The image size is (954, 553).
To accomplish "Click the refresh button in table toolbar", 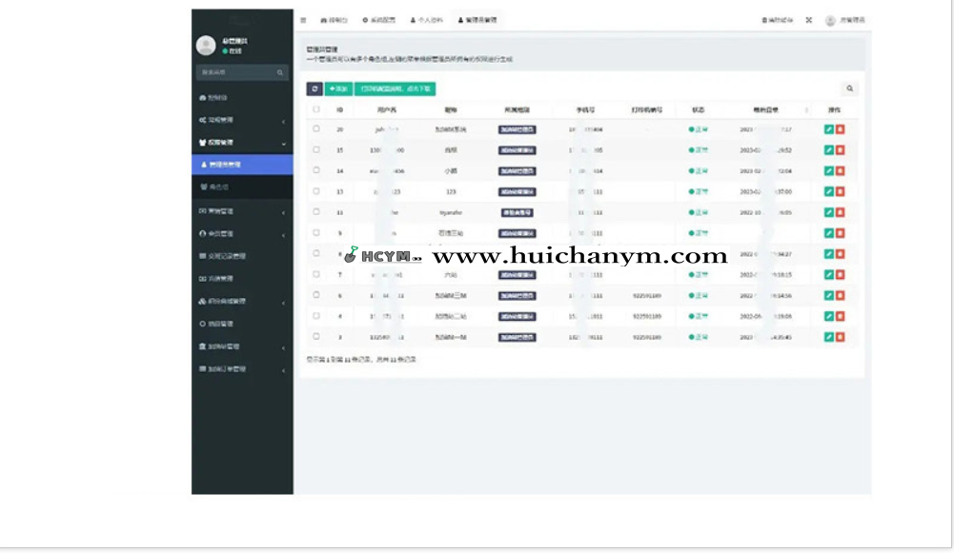I will [315, 89].
